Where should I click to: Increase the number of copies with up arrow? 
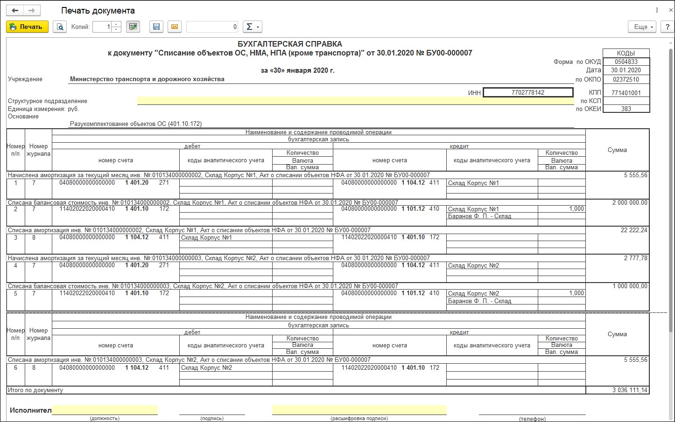click(117, 24)
